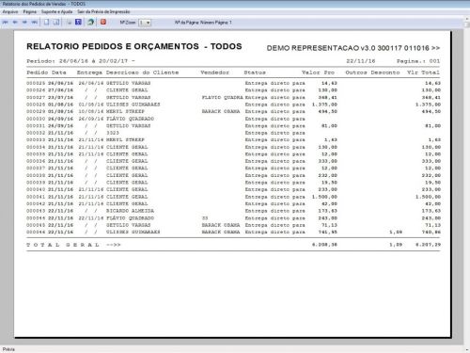Viewport: 470px width, 353px height.
Task: Click the 'Prévia' status bar label
Action: [8, 349]
